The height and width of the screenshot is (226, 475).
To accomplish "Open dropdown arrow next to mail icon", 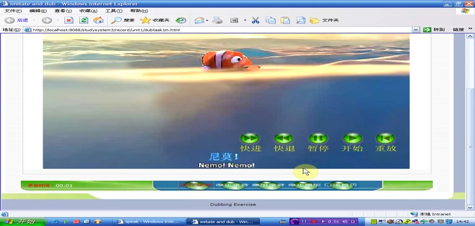I will 207,20.
